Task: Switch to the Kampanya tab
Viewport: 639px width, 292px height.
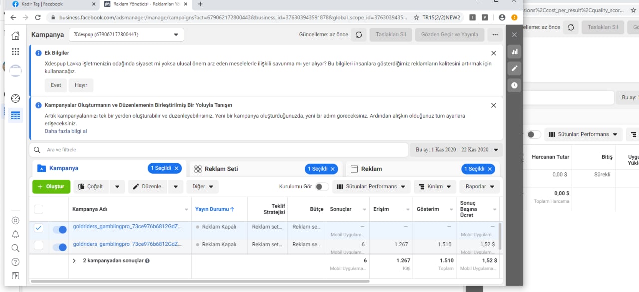Action: [x=109, y=169]
